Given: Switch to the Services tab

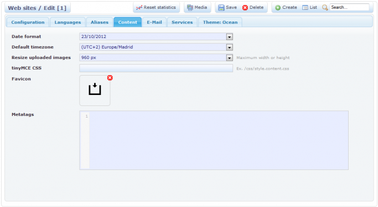Looking at the screenshot, I should pyautogui.click(x=182, y=22).
